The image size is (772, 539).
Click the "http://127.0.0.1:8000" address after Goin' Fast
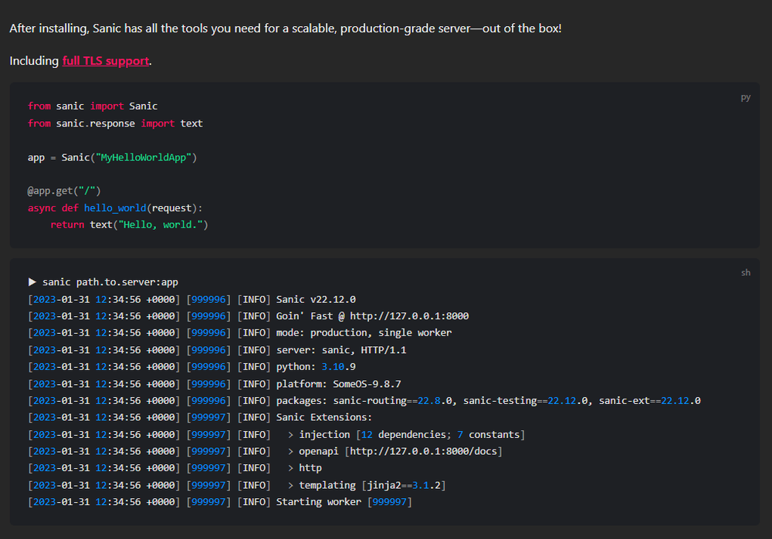click(x=409, y=316)
